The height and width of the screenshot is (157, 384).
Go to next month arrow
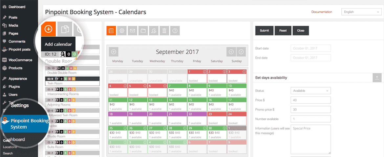click(x=241, y=52)
